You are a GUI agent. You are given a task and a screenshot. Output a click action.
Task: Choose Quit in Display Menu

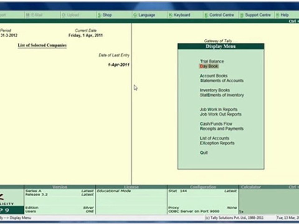204,152
